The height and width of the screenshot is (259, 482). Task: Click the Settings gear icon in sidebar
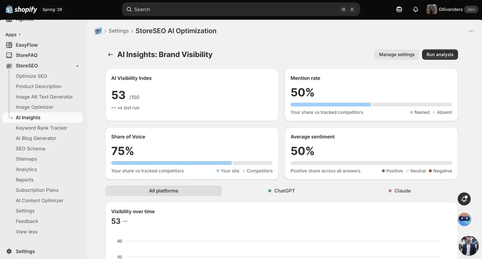[9, 251]
